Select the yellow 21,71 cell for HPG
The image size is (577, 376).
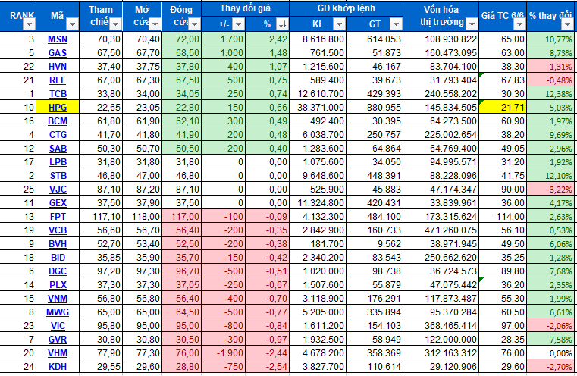tap(503, 108)
